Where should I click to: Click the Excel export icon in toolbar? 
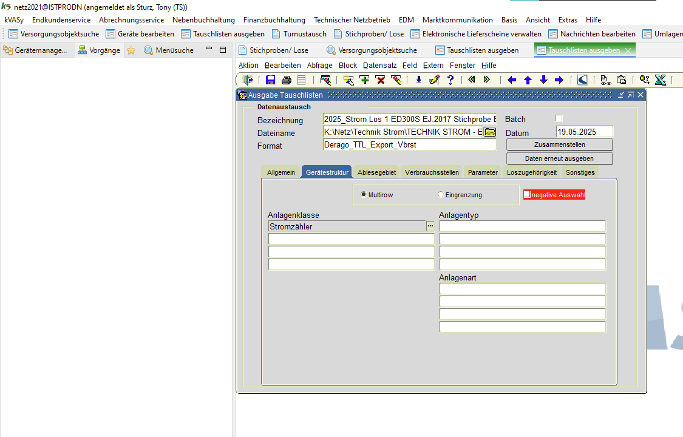click(661, 80)
